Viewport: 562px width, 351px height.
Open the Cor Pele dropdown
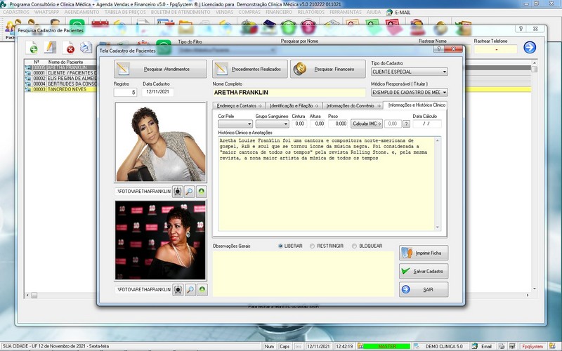249,124
